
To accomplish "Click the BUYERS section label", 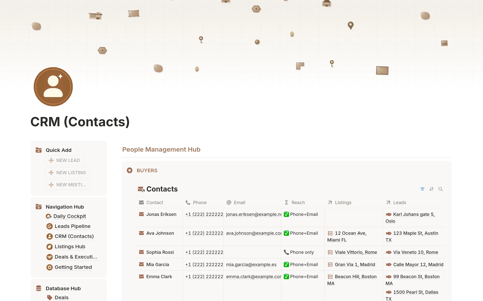I will [x=147, y=170].
